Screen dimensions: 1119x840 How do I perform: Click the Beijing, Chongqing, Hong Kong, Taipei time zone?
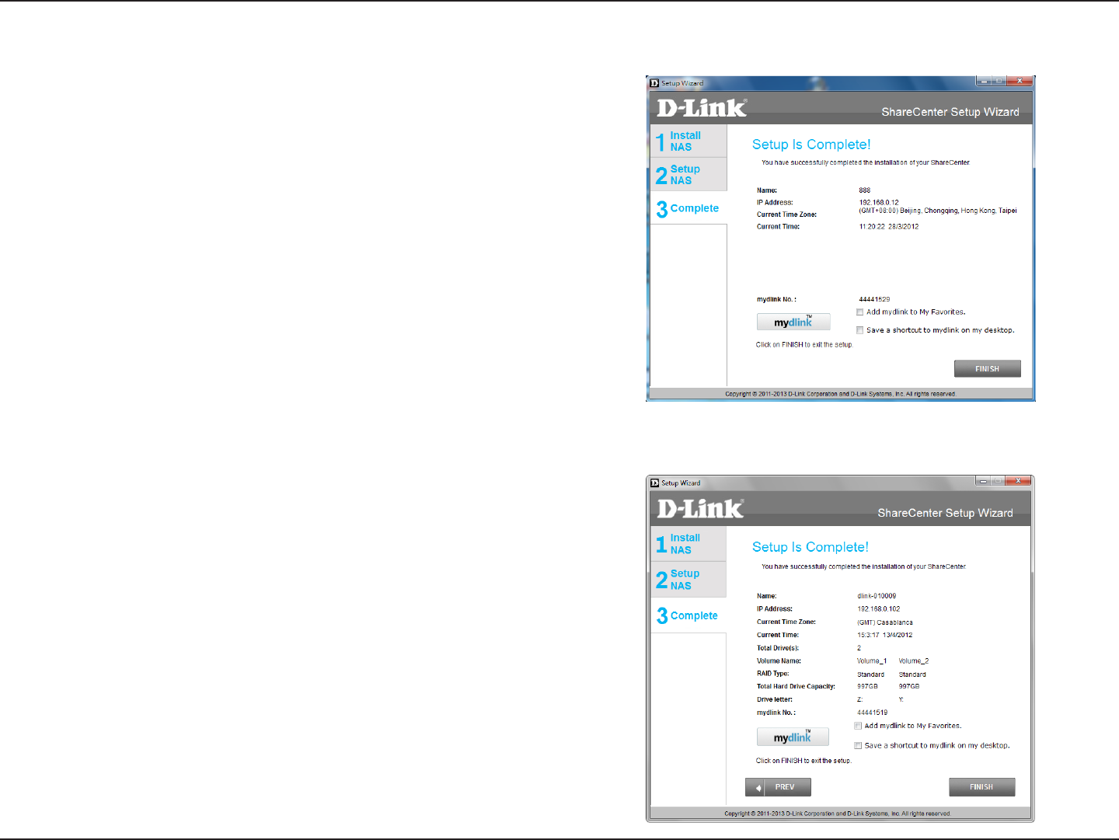tap(938, 211)
